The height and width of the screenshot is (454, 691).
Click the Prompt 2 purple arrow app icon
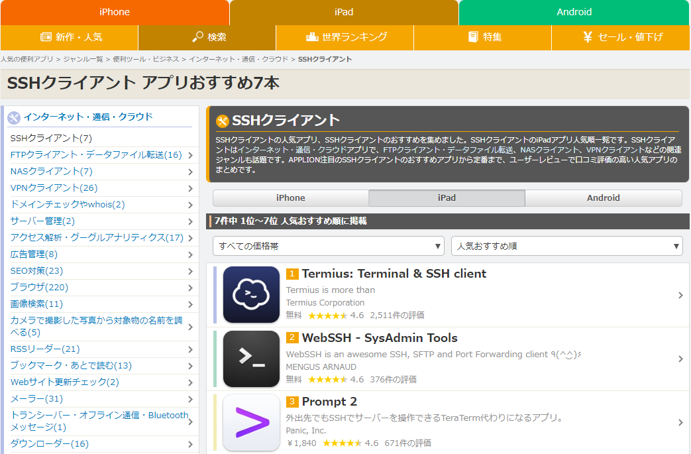click(x=251, y=422)
